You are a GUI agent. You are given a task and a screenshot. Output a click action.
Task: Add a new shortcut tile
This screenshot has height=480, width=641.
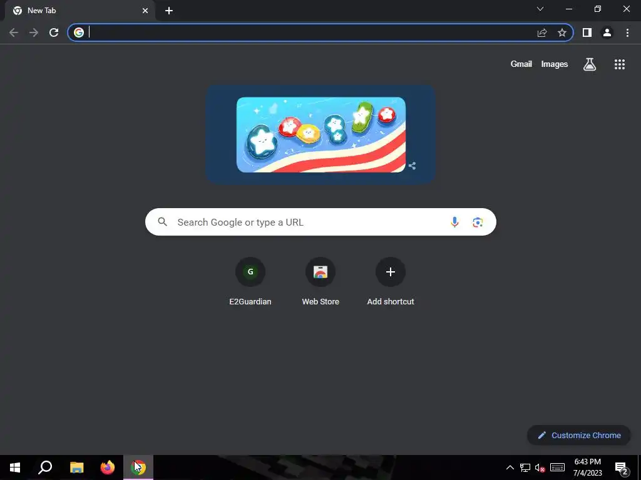(391, 282)
